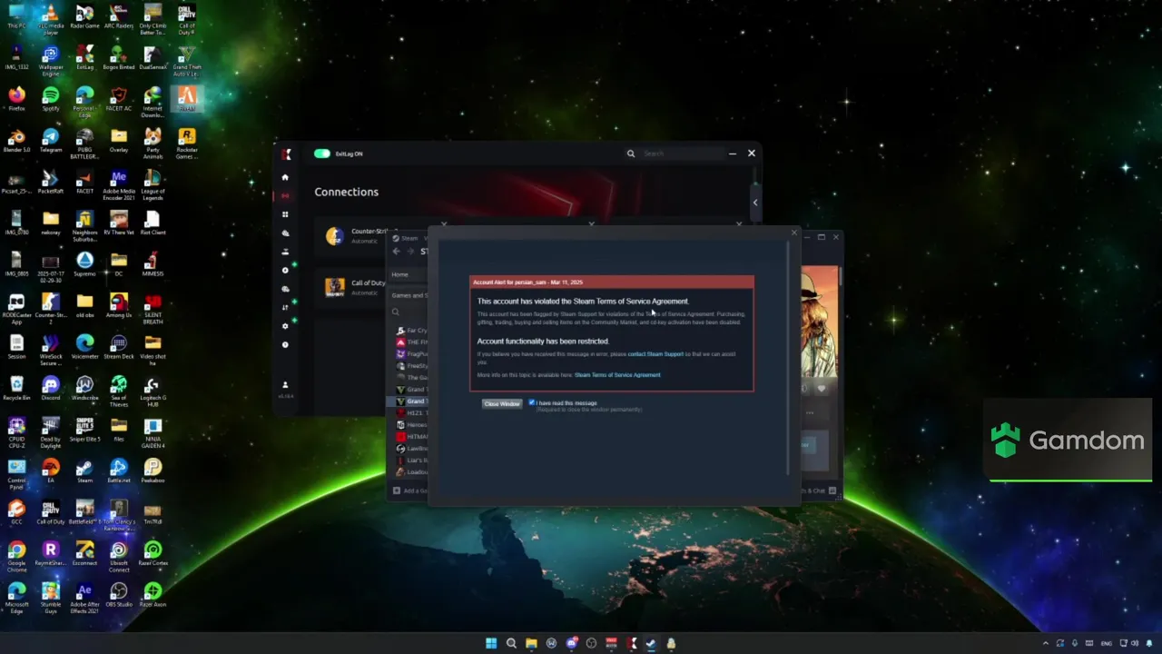Screen dimensions: 1162x654
Task: Show hidden tray icons chevron
Action: tap(1046, 643)
